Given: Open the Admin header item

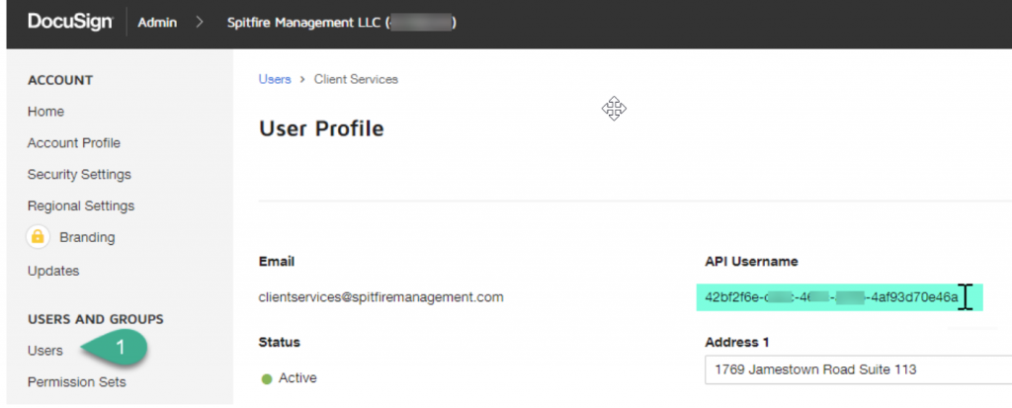Looking at the screenshot, I should pos(157,23).
